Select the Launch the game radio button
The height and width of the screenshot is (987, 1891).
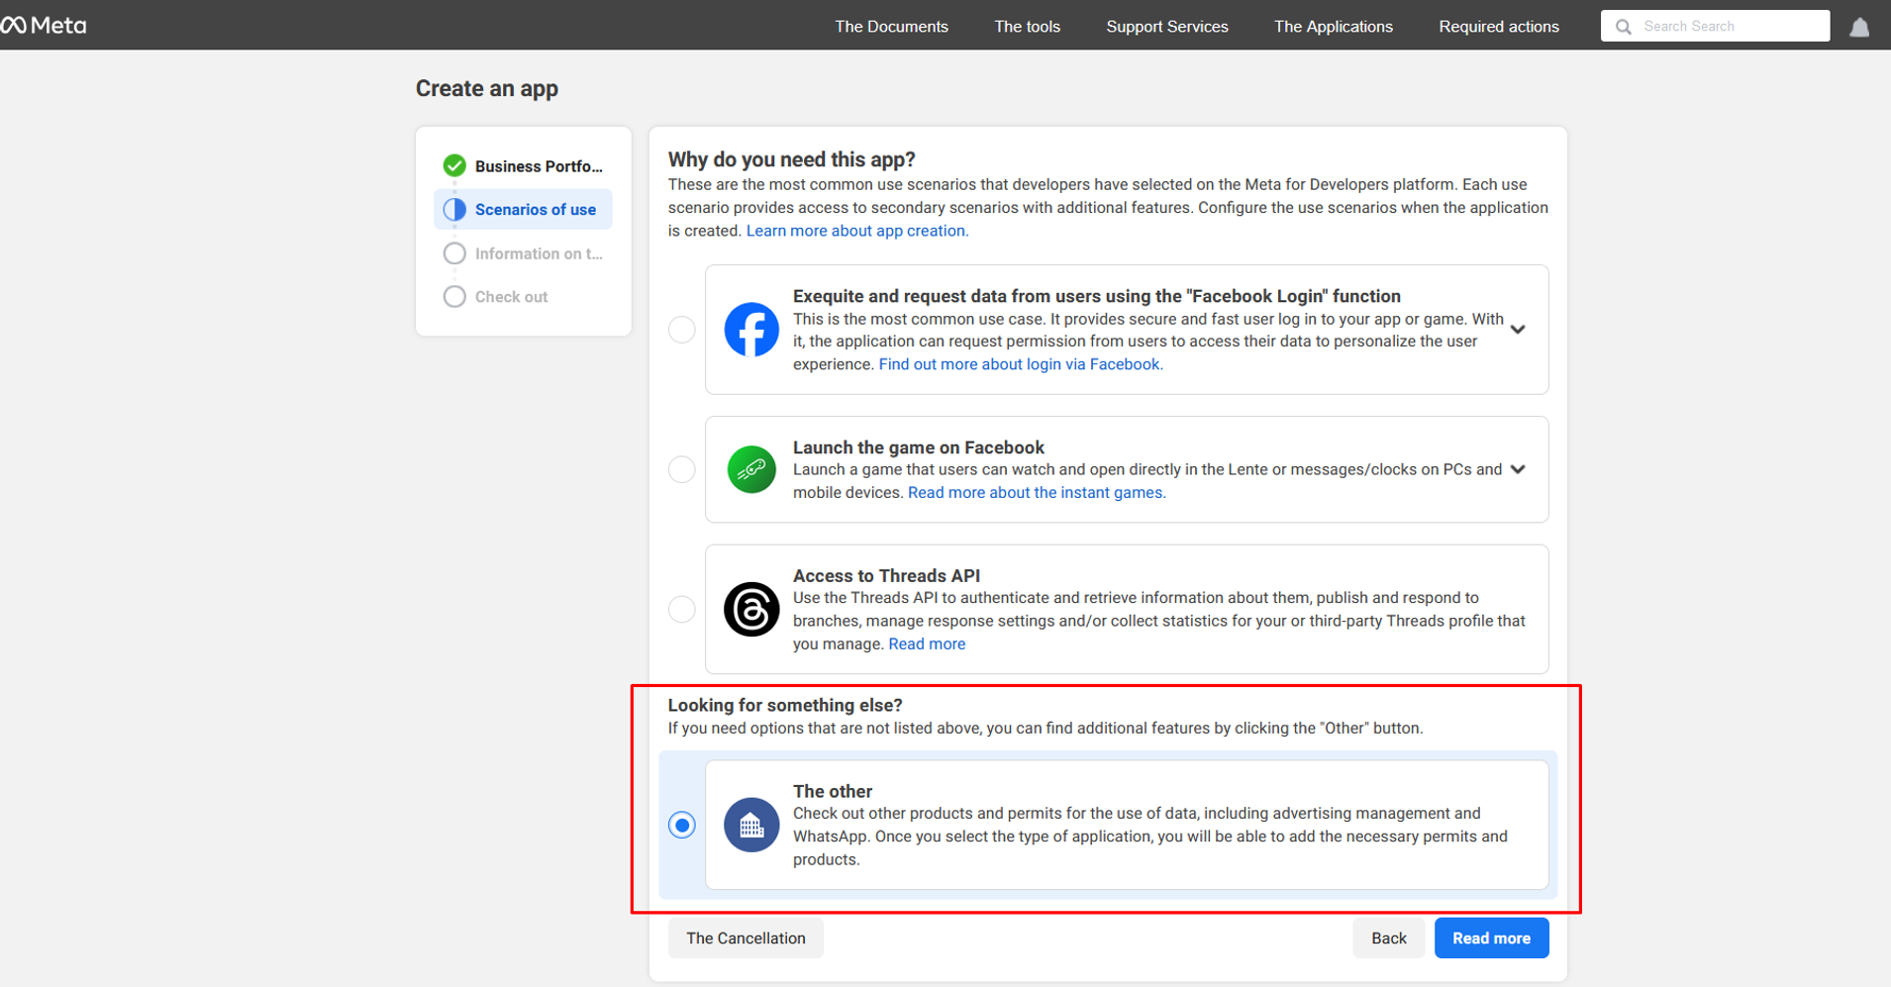(x=682, y=469)
